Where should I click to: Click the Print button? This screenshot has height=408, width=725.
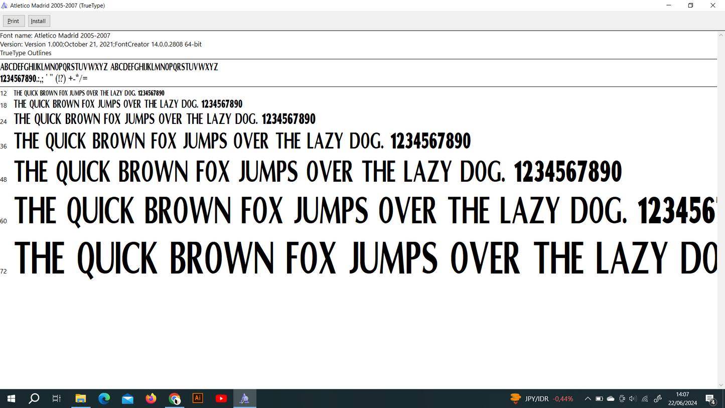[14, 21]
